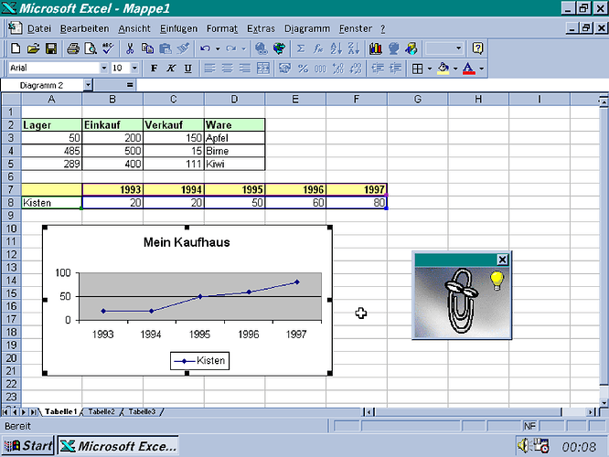Click the Save floppy disk icon
Image resolution: width=609 pixels, height=457 pixels.
[51, 48]
